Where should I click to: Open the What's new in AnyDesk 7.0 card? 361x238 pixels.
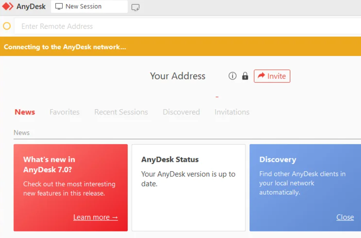tap(70, 188)
